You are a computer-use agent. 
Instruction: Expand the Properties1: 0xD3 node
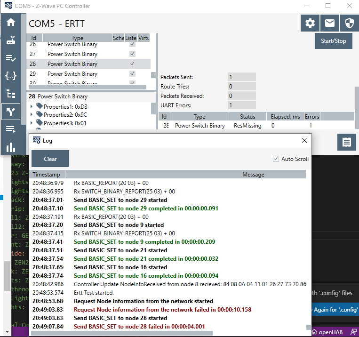click(x=32, y=106)
